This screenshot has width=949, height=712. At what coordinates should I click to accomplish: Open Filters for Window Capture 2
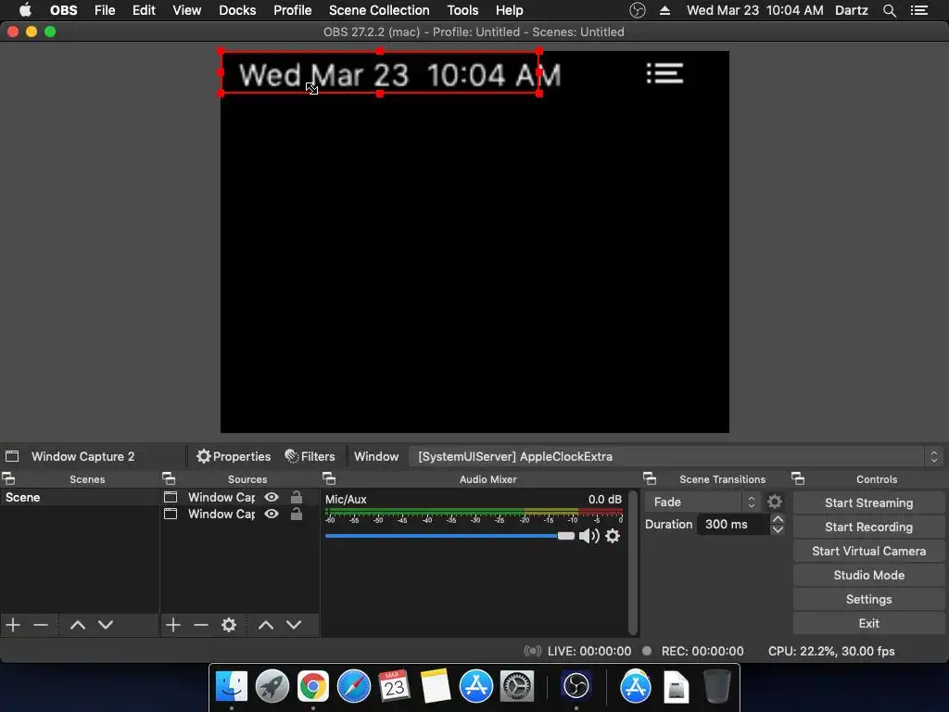310,456
